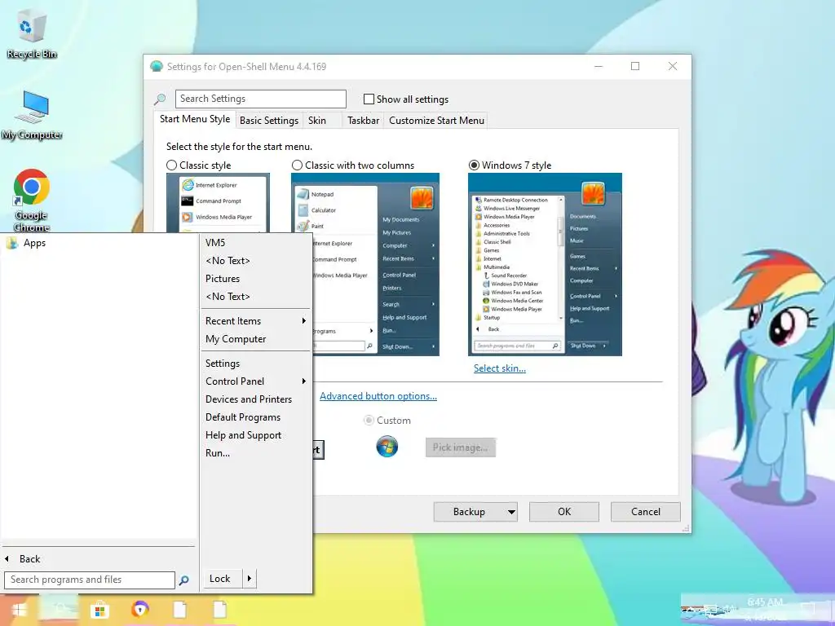This screenshot has height=626, width=835.
Task: Click the Cancel button
Action: [x=646, y=512]
